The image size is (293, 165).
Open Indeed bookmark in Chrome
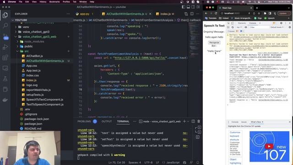[x=224, y=18]
